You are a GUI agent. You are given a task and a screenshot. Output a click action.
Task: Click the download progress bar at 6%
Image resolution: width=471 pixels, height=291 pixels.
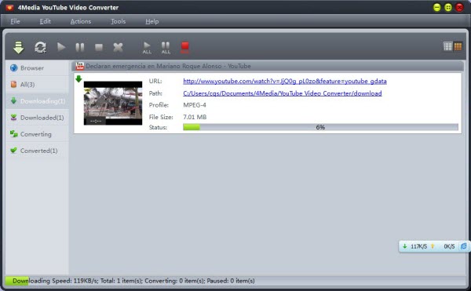pyautogui.click(x=320, y=127)
